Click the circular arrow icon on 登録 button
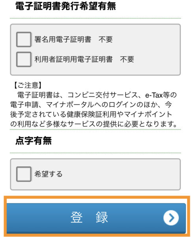Viewport: 191px width, 237px height. [171, 218]
